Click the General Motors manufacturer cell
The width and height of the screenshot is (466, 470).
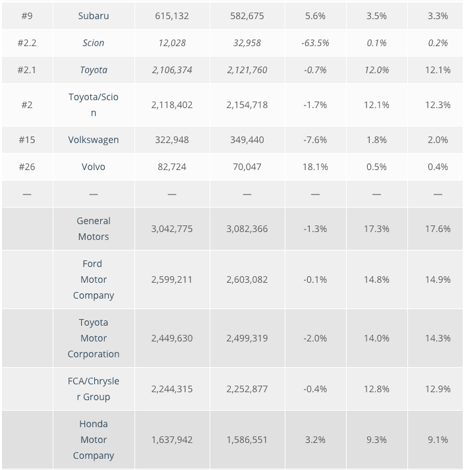pyautogui.click(x=94, y=229)
